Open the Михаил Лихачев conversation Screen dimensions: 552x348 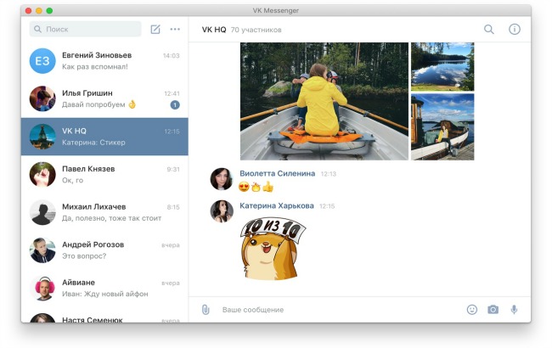pyautogui.click(x=104, y=212)
